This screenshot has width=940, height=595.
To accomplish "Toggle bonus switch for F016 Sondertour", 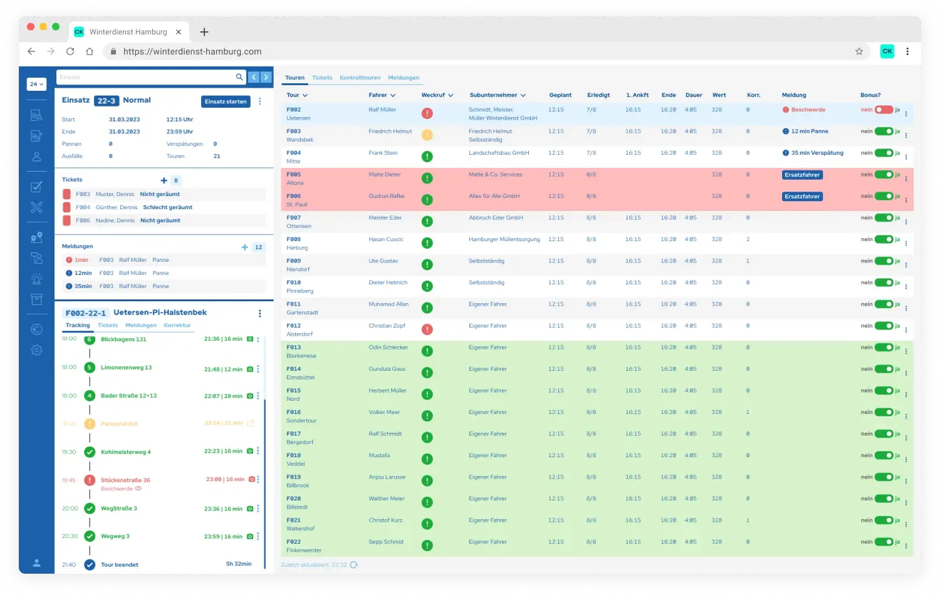I will [x=884, y=412].
